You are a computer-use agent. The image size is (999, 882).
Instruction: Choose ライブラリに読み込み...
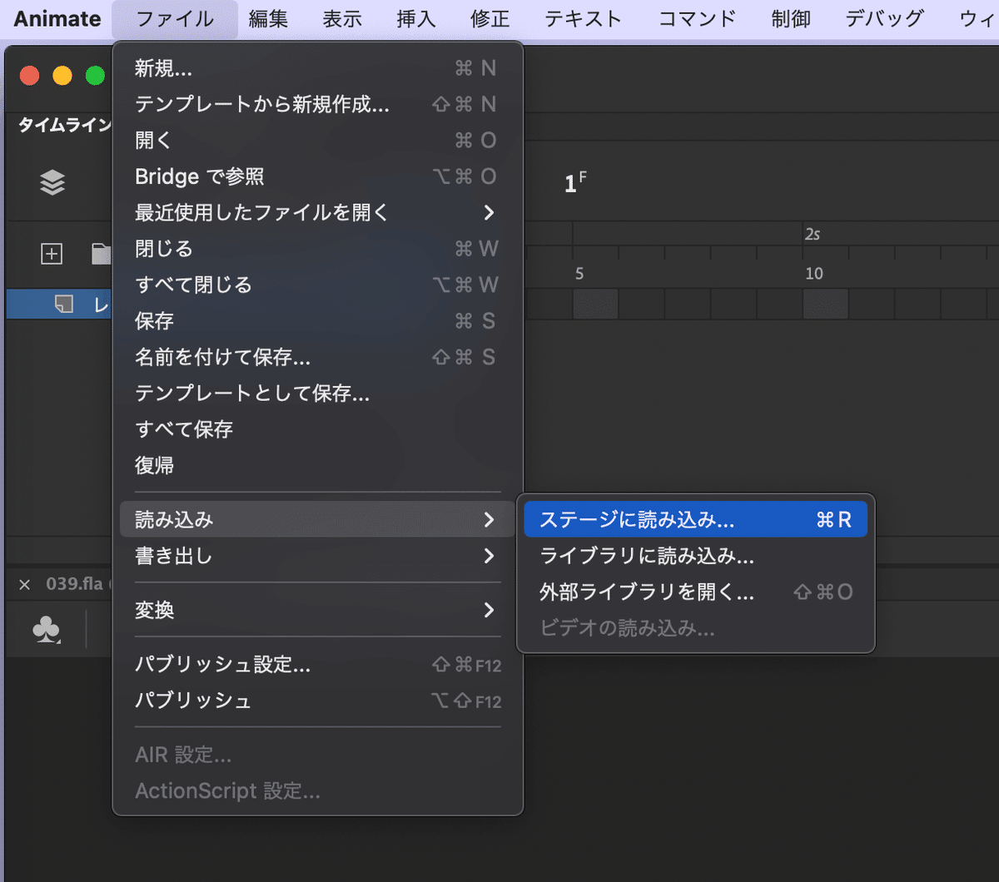tap(696, 555)
